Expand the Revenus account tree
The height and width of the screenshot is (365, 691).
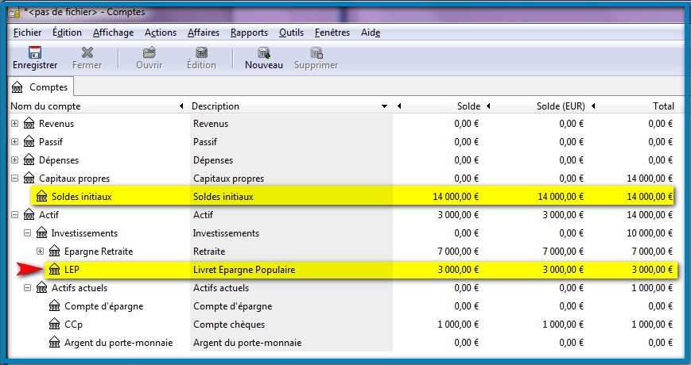tap(15, 124)
